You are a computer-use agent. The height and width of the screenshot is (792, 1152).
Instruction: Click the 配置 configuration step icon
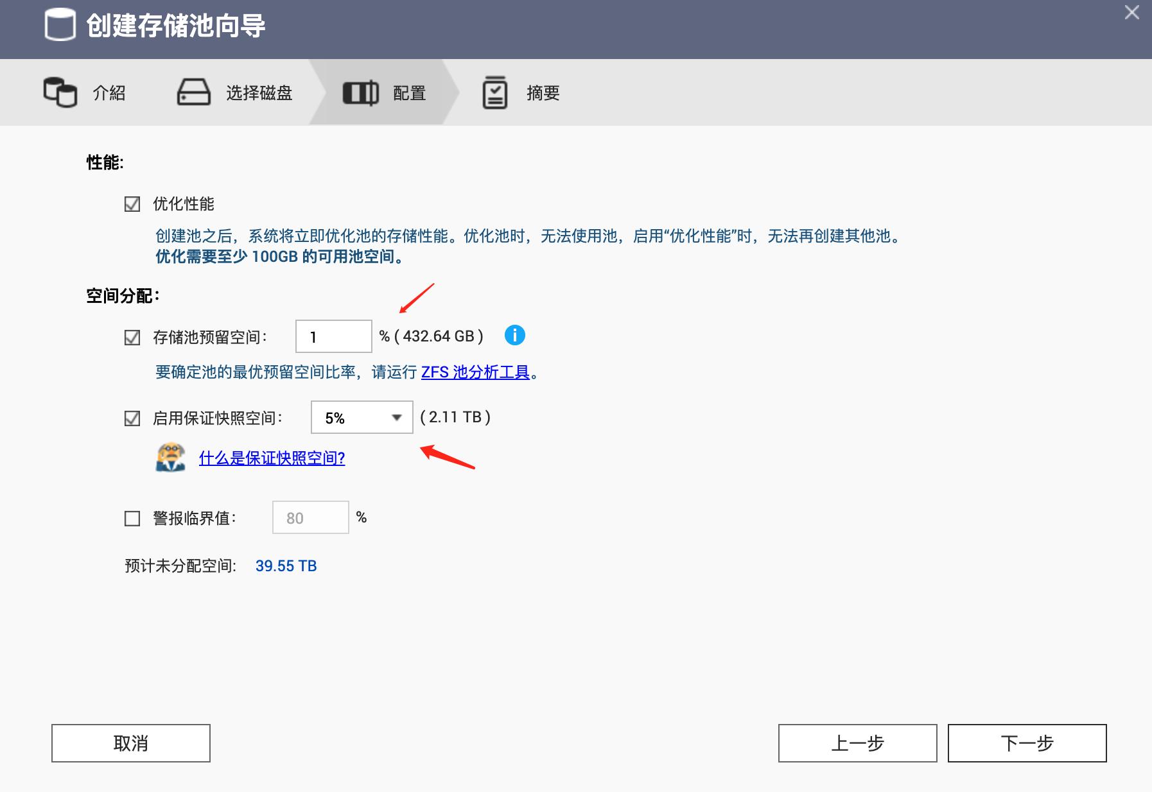coord(360,92)
